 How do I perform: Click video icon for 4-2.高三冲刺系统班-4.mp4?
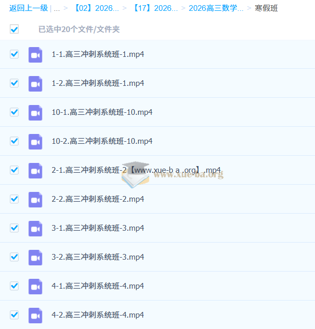pos(35,316)
